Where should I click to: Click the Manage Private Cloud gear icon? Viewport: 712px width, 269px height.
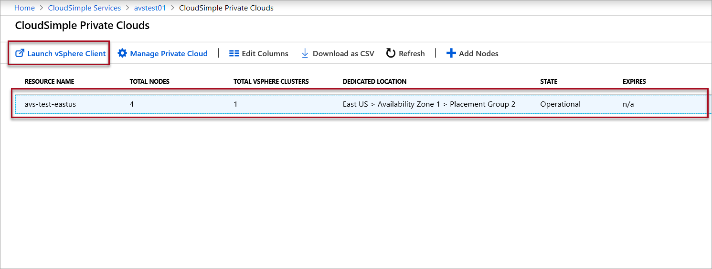pos(122,53)
